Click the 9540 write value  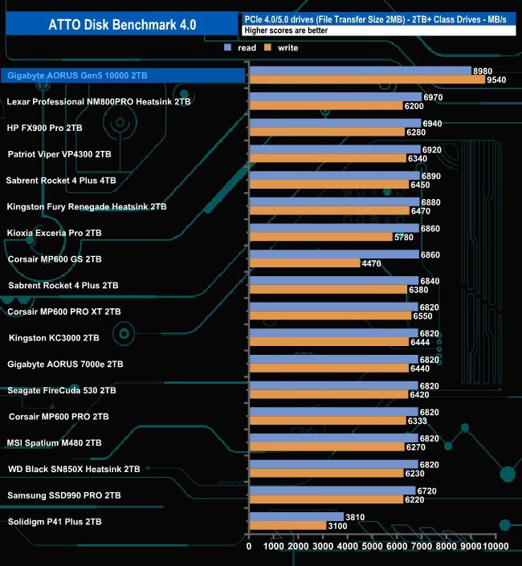click(x=496, y=79)
